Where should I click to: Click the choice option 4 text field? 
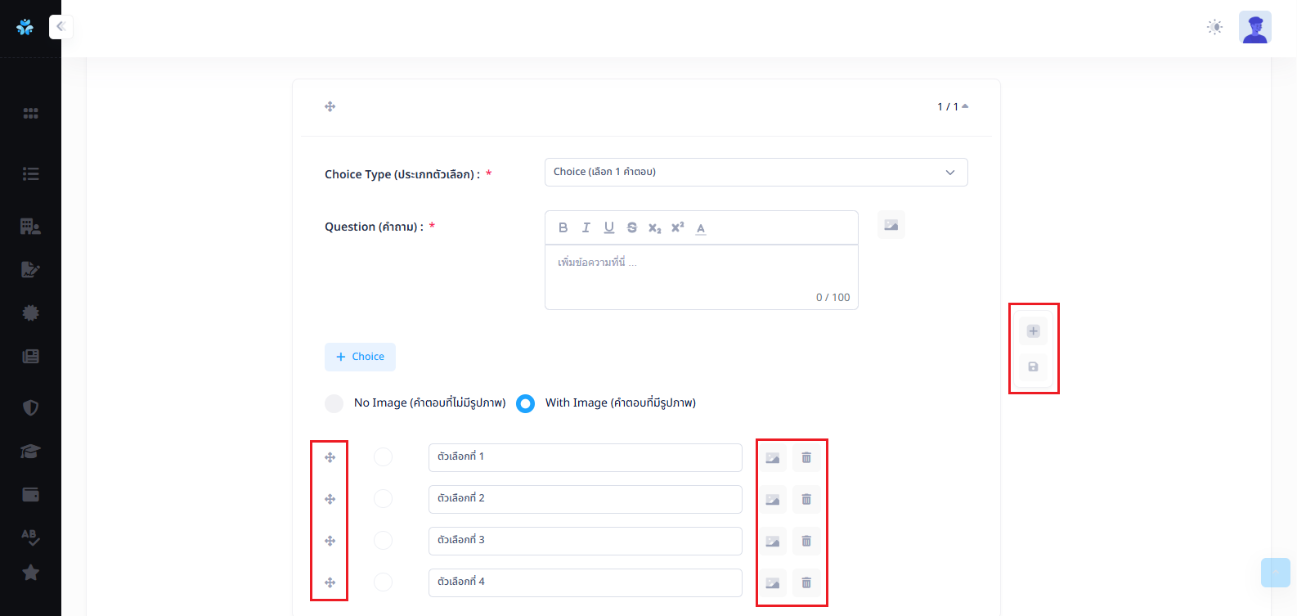585,582
